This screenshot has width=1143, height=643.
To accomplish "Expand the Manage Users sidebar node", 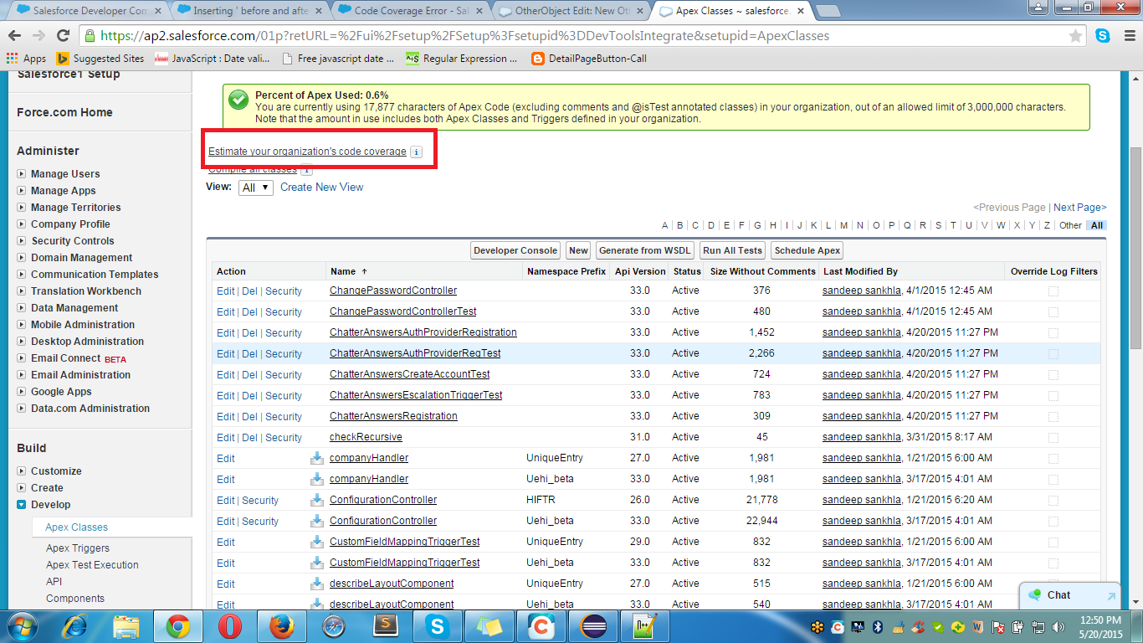I will click(22, 174).
